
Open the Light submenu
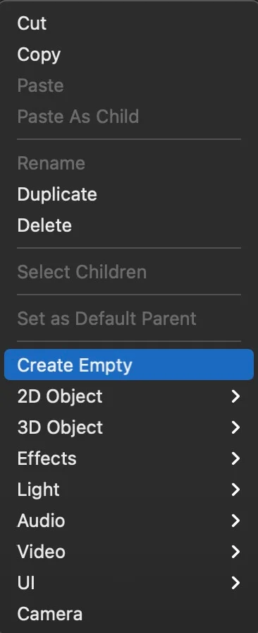pos(129,490)
